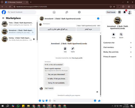Attach a photo with the image icon

point(43,101)
